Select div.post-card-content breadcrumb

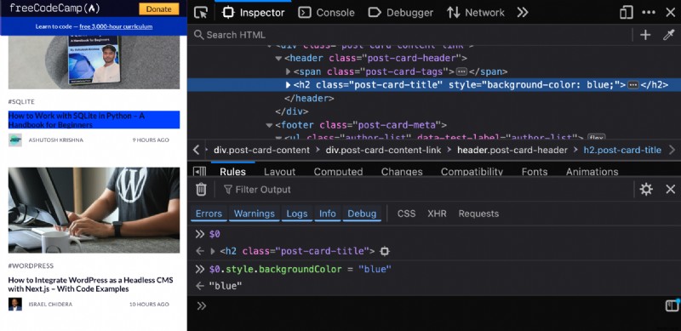click(x=262, y=151)
